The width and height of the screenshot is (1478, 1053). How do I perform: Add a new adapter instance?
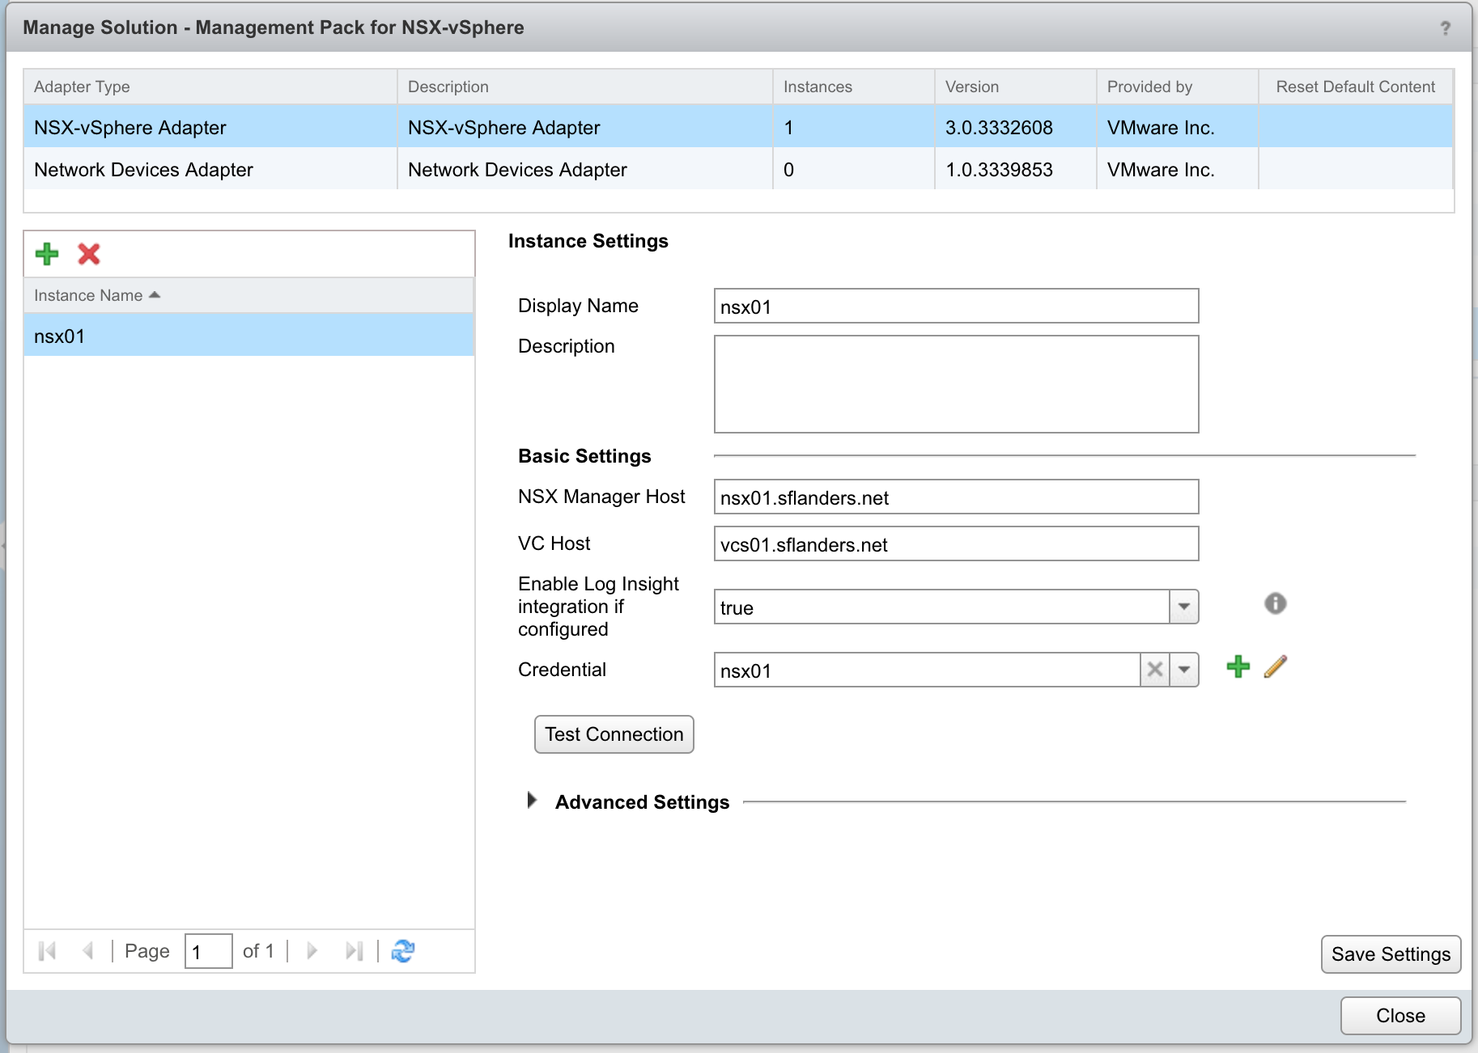point(47,254)
